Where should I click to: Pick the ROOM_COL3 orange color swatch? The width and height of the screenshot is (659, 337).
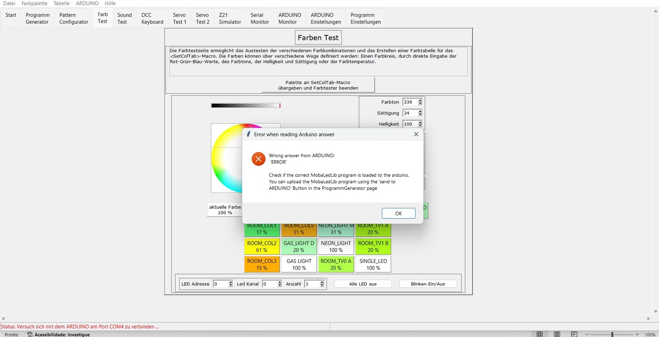click(262, 264)
